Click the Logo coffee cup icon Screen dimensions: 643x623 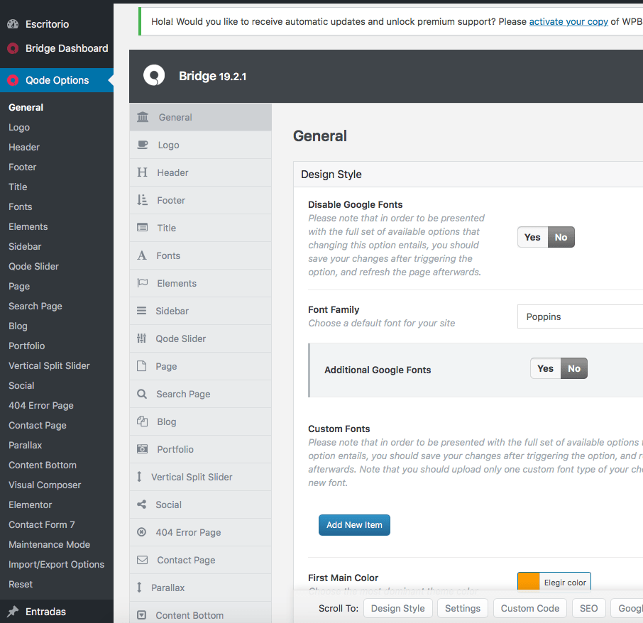(142, 145)
